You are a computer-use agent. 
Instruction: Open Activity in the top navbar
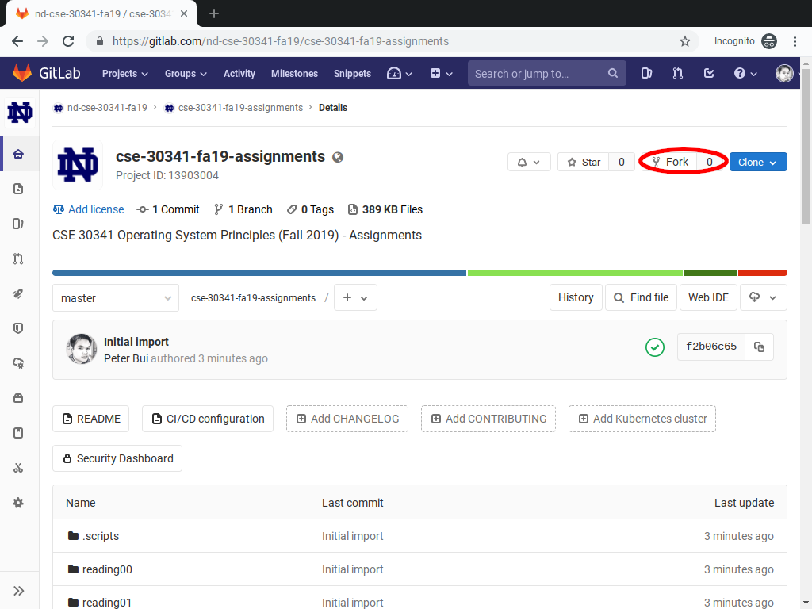pyautogui.click(x=239, y=74)
